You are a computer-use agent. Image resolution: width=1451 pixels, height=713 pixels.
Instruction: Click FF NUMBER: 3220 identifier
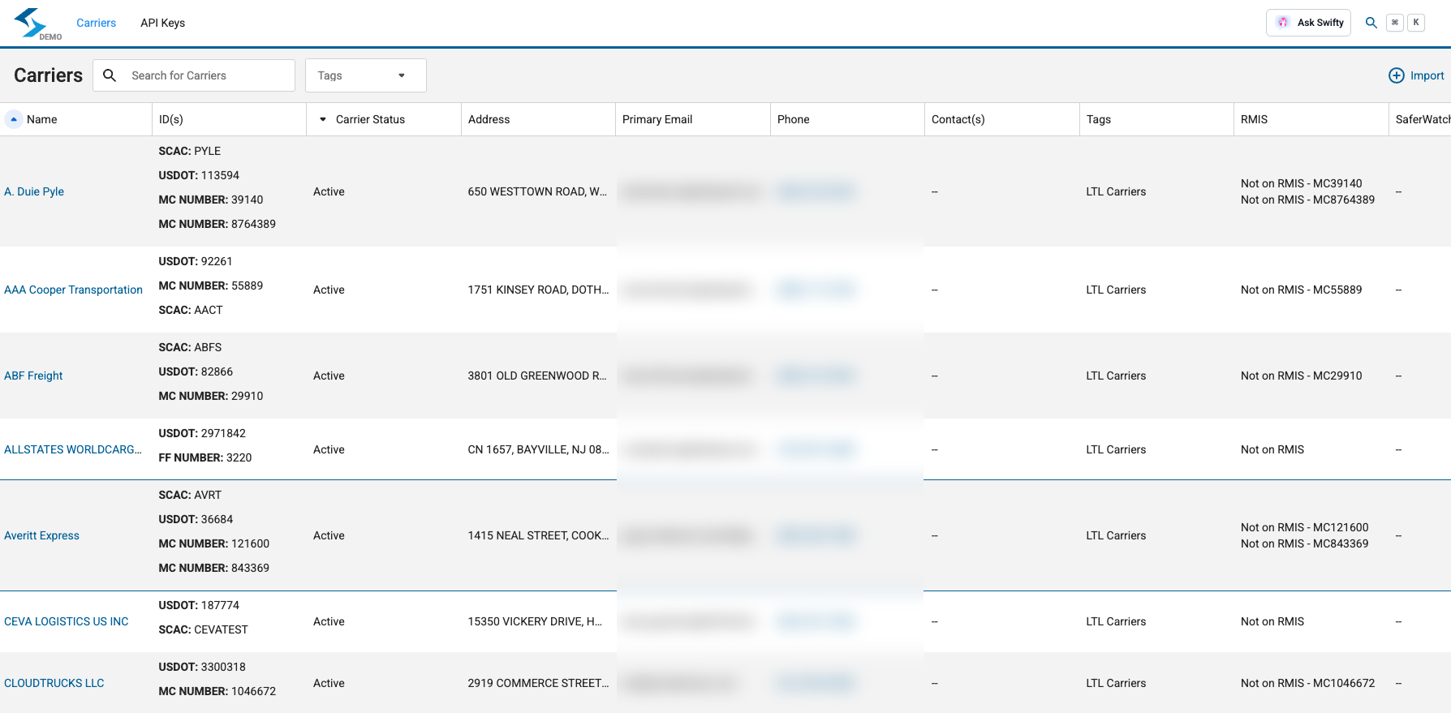point(205,457)
